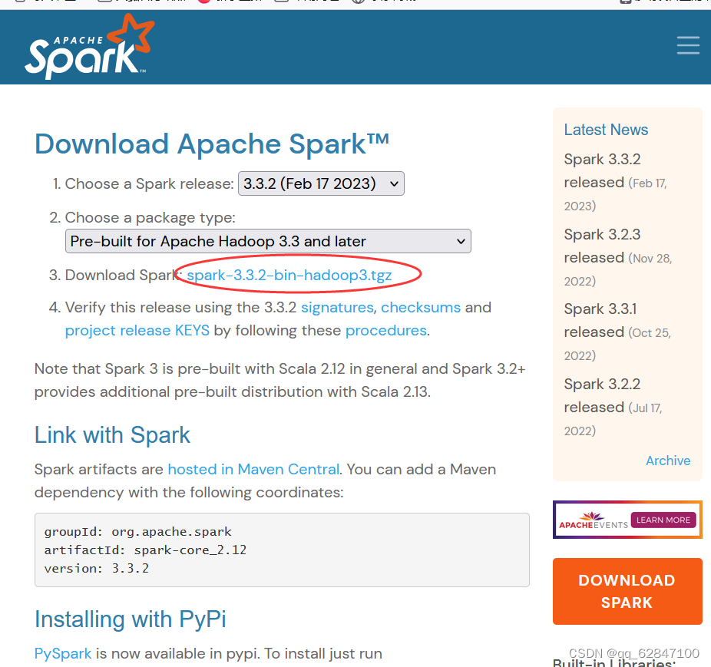Viewport: 711px width, 667px height.
Task: Follow the procedures link
Action: [386, 331]
